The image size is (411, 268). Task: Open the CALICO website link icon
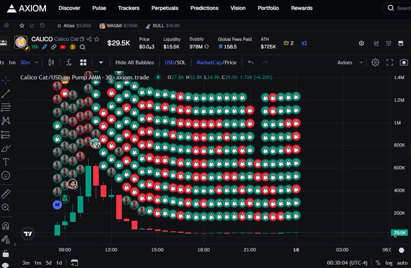[53, 47]
